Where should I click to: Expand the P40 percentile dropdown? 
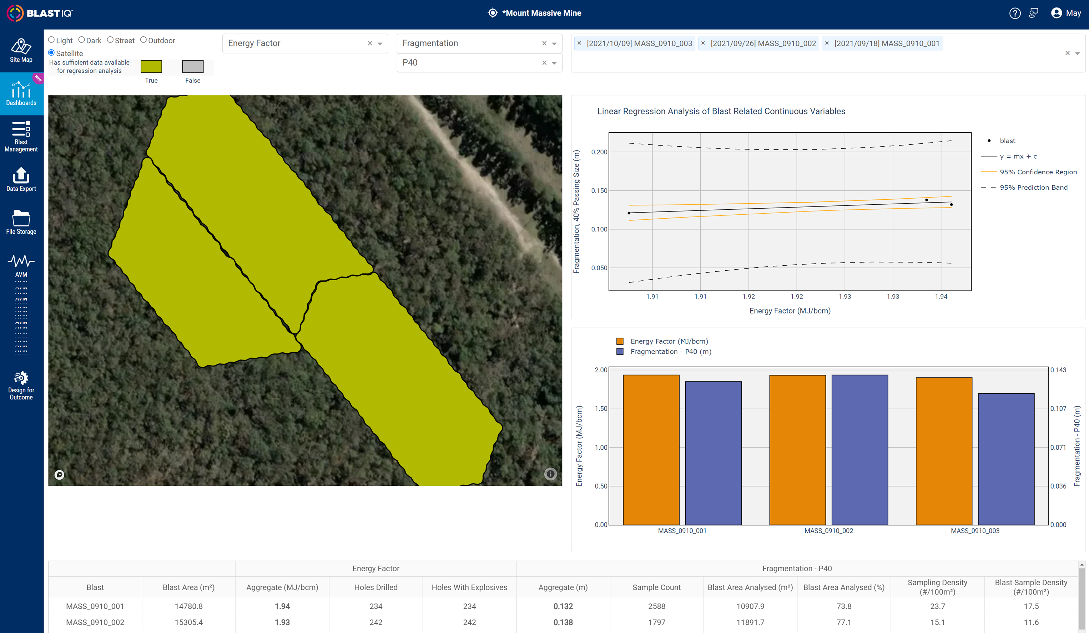click(554, 63)
